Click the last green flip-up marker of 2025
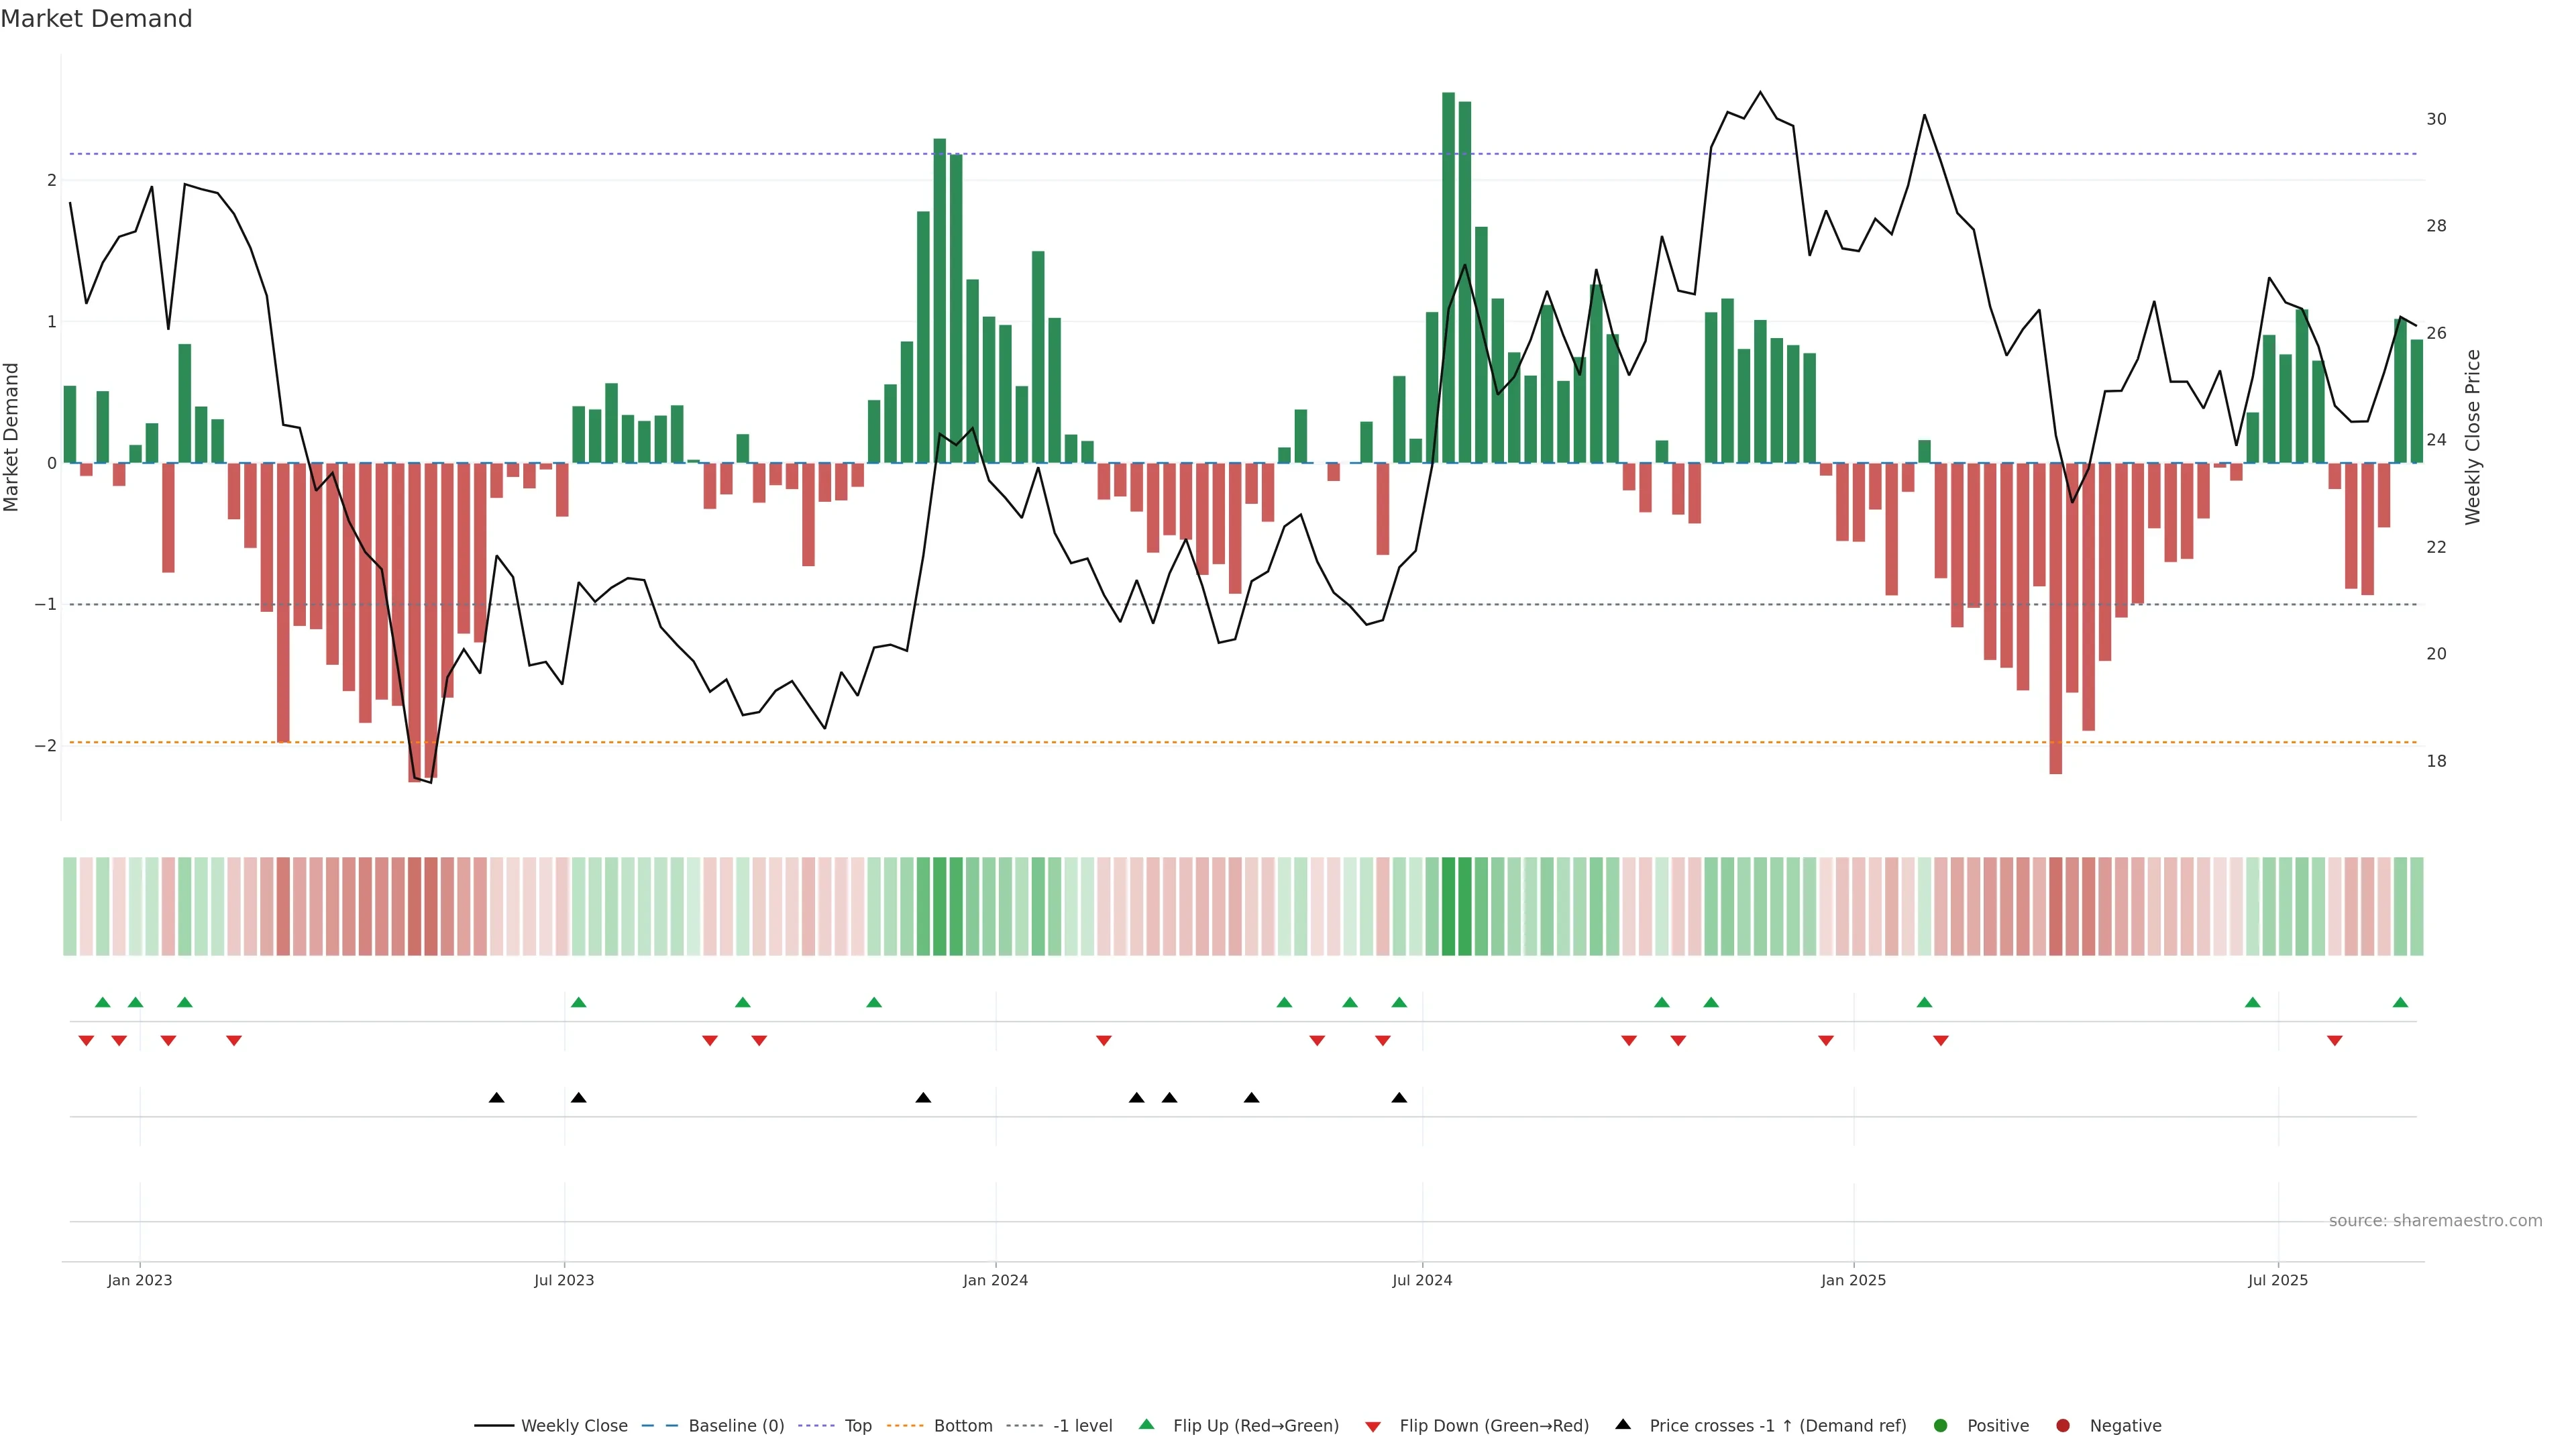Viewport: 2576px width, 1449px height. 2400,1002
